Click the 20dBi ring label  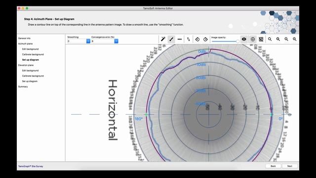[201, 78]
